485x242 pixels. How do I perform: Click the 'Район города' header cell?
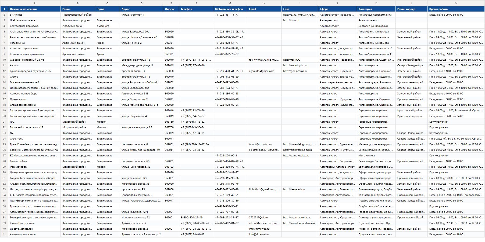point(412,9)
